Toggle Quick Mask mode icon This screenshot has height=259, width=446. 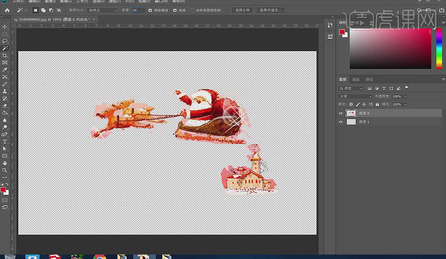point(5,200)
